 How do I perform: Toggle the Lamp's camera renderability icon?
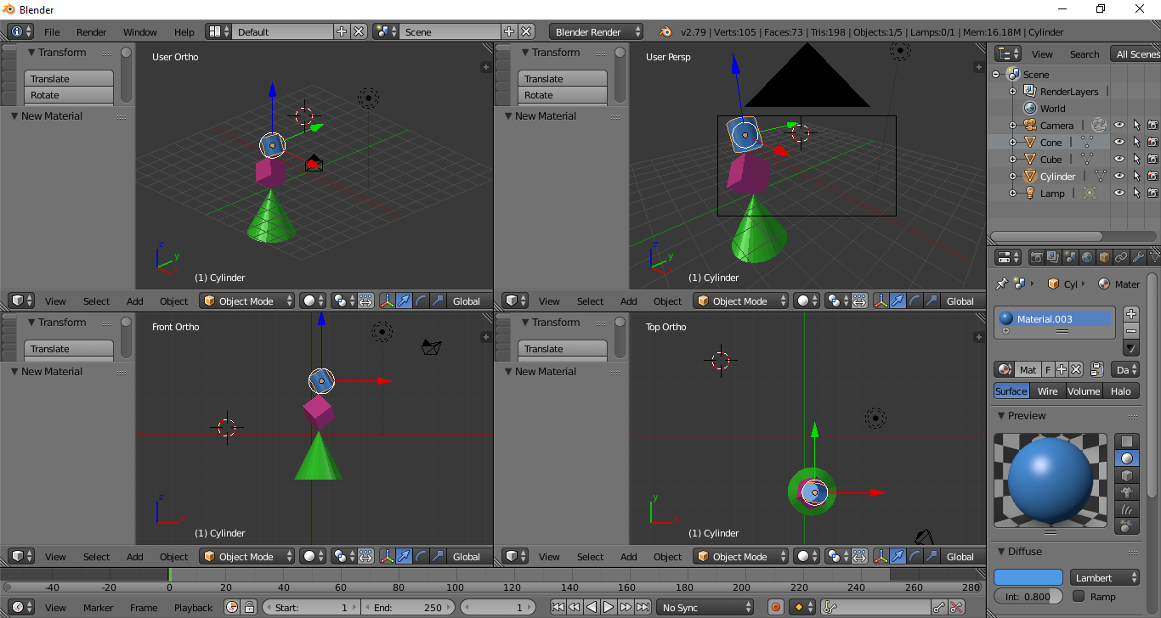coord(1153,193)
